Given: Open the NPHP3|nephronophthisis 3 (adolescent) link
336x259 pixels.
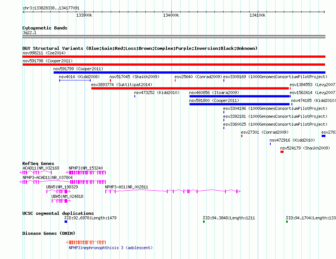Looking at the screenshot, I should pos(111,248).
